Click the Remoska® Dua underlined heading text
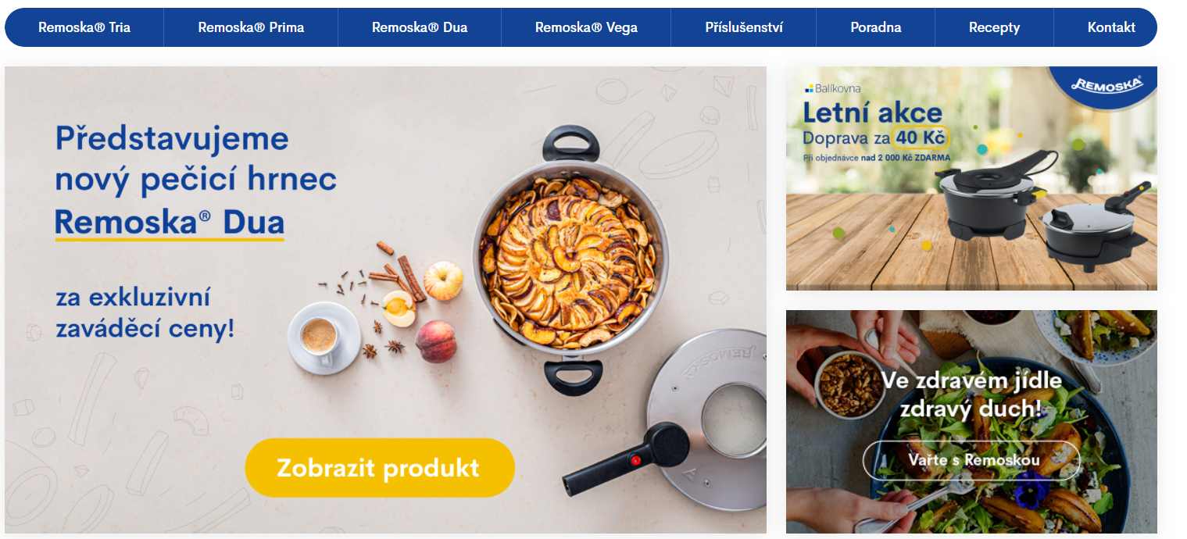 point(170,223)
